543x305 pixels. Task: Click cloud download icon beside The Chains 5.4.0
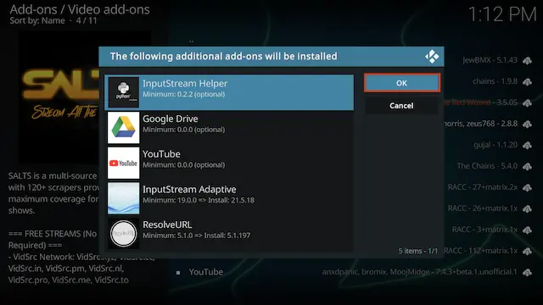[527, 167]
